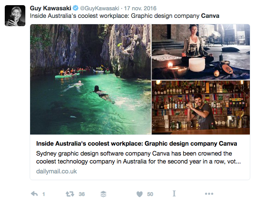This screenshot has height=200, width=255.
Task: Visit the dailymail.co.uk source link
Action: [x=56, y=171]
